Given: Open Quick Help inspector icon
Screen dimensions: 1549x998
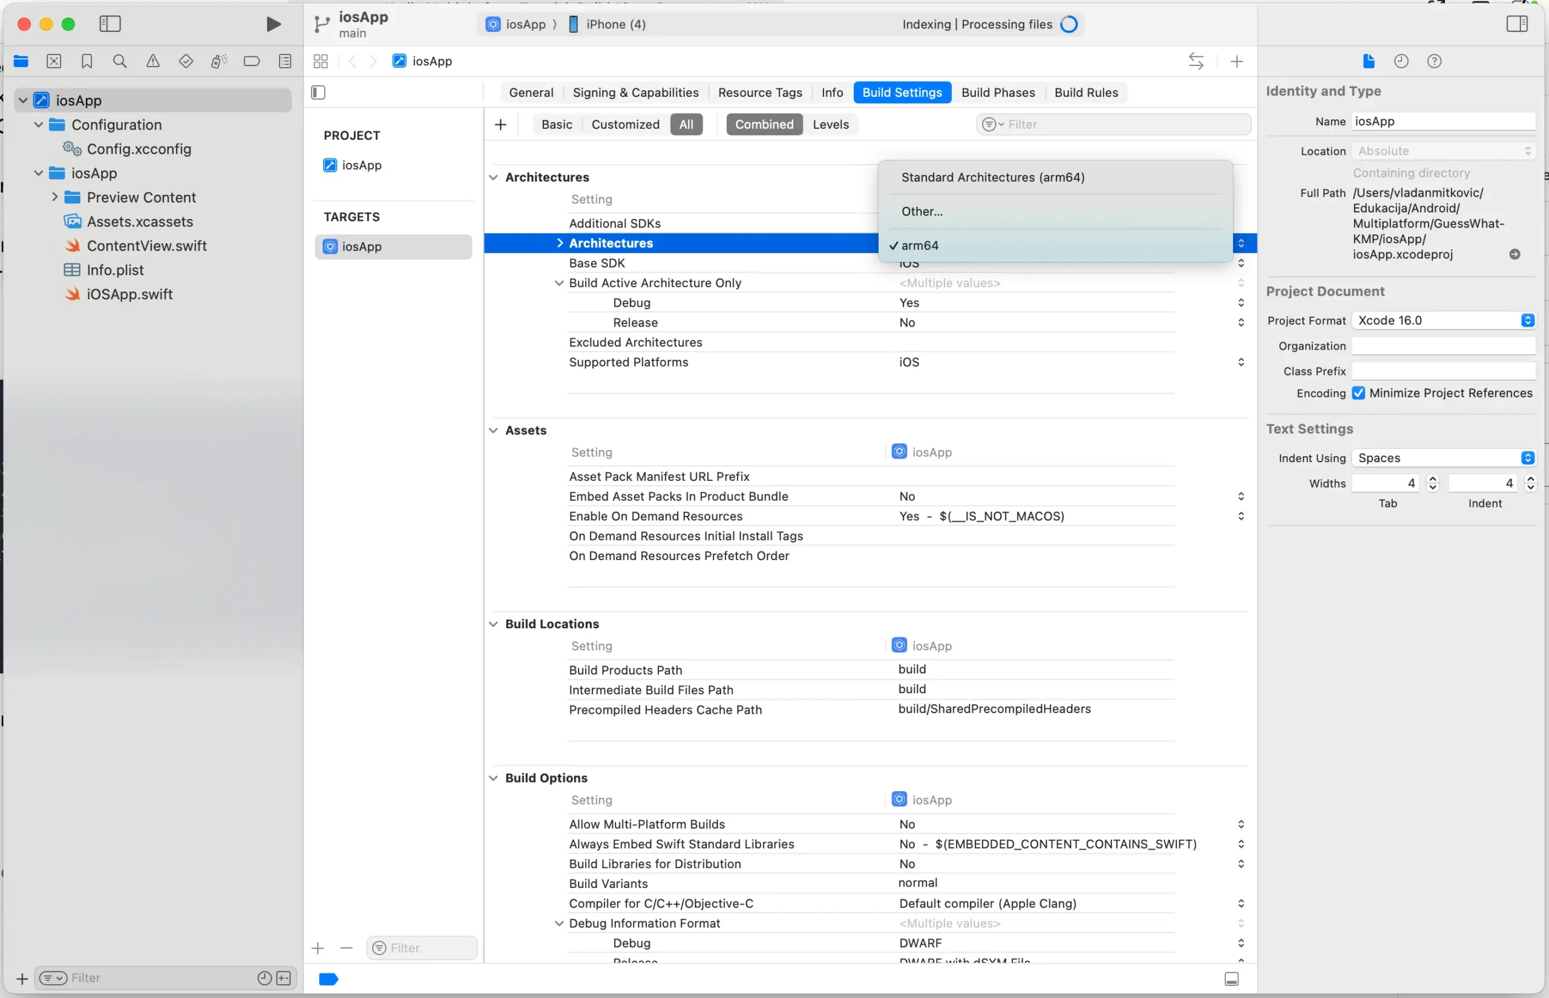Looking at the screenshot, I should coord(1433,61).
